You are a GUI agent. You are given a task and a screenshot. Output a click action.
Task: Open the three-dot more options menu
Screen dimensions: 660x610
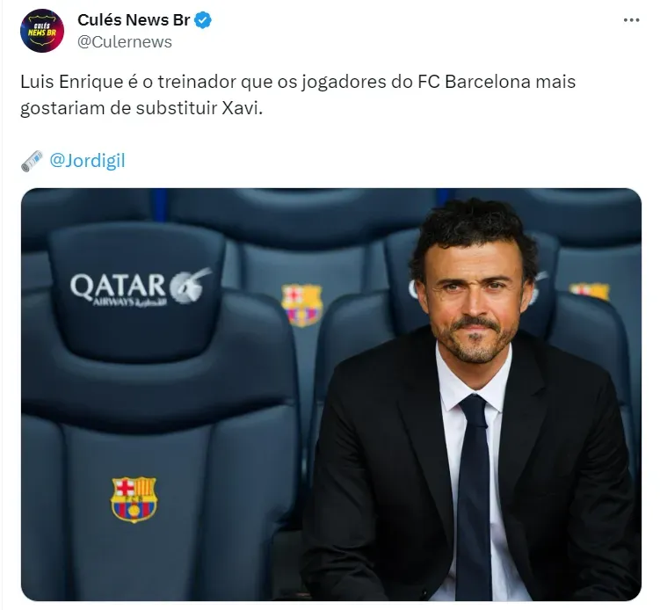(x=631, y=20)
